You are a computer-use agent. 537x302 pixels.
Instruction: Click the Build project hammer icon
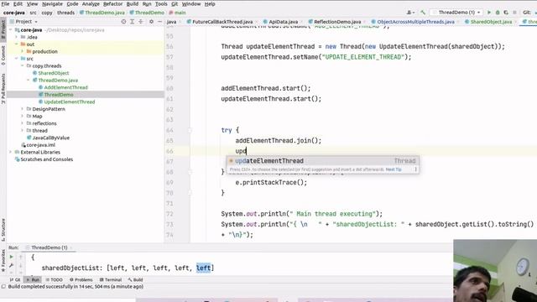(x=423, y=13)
